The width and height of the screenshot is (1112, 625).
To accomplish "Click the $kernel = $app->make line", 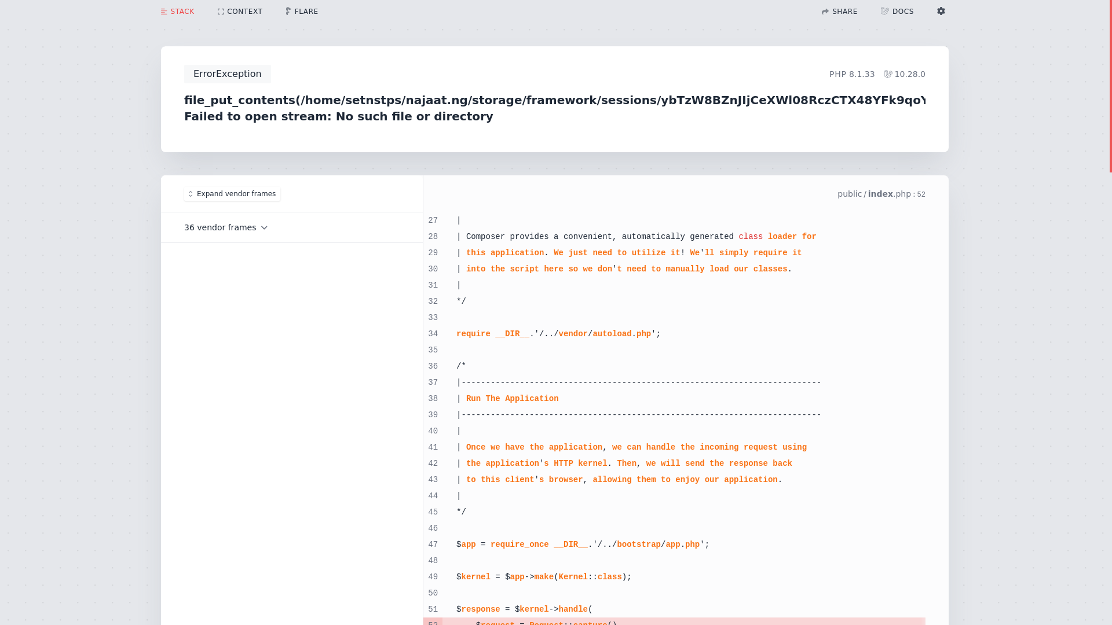I will point(544,577).
